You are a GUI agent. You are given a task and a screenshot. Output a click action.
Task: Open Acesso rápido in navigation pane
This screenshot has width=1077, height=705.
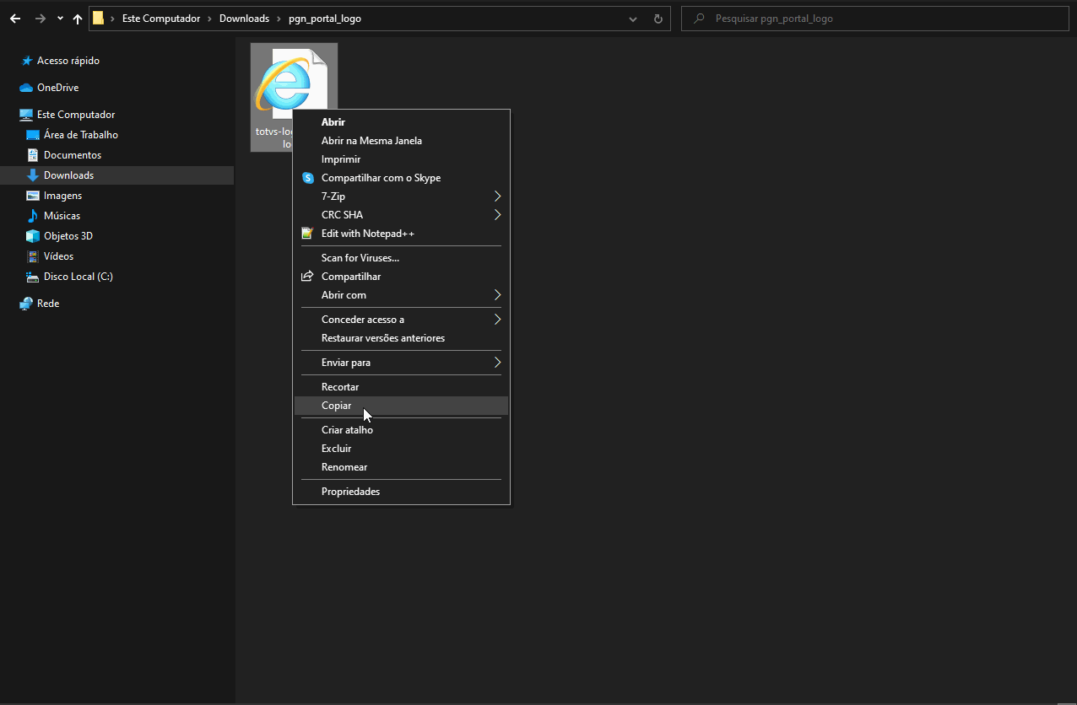point(68,61)
